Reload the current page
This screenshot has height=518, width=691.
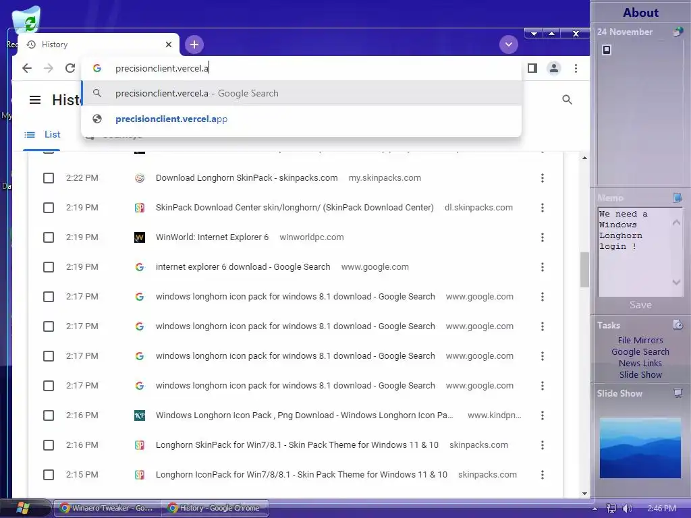[x=70, y=68]
